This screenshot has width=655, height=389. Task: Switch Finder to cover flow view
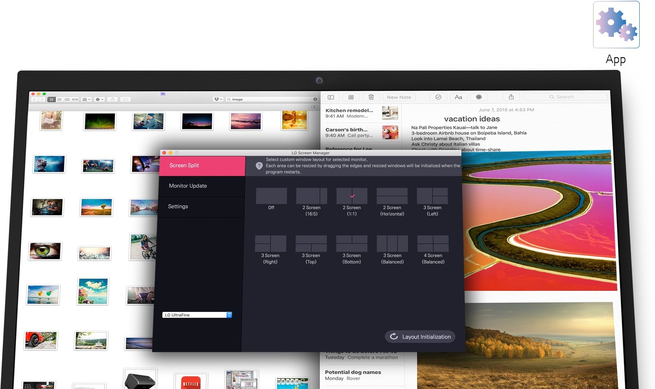(75, 99)
